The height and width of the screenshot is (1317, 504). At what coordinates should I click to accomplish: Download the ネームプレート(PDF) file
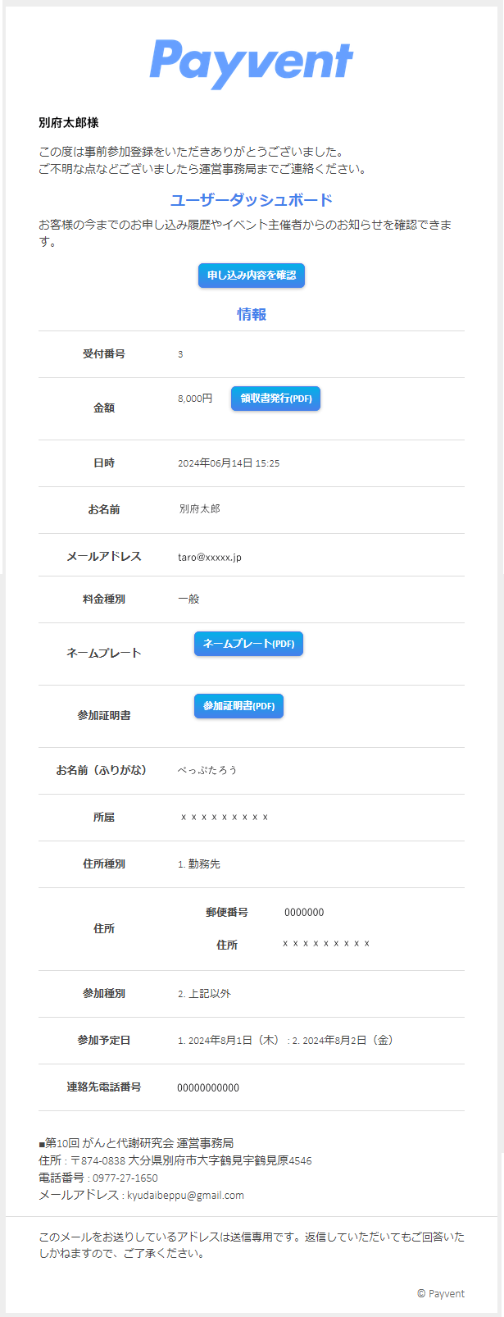(248, 644)
